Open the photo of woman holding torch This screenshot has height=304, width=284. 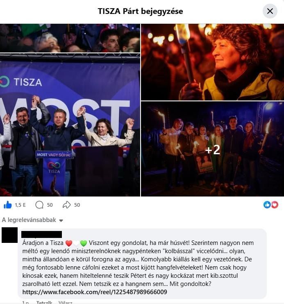[212, 62]
